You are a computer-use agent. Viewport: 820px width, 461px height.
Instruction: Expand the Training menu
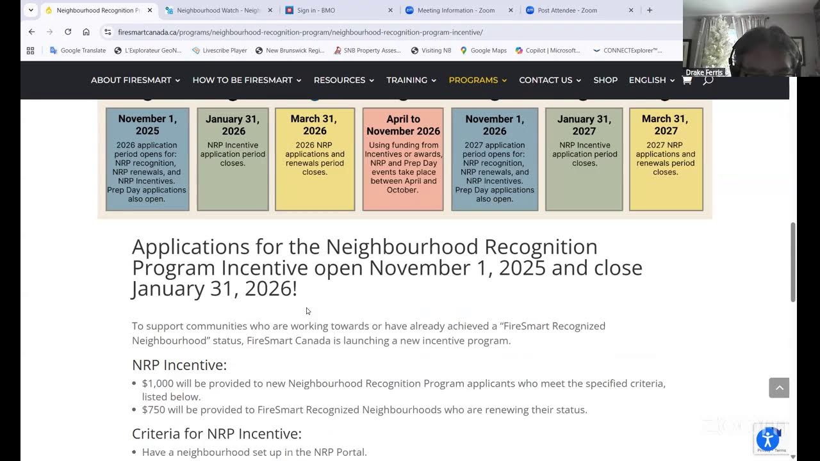point(411,80)
